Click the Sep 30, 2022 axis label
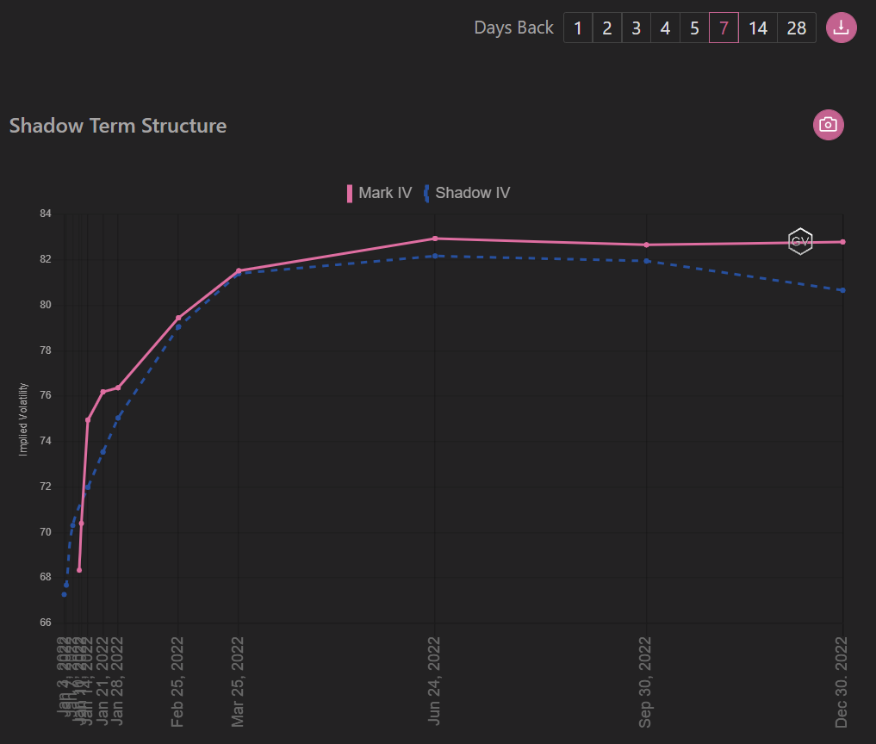 coord(645,682)
